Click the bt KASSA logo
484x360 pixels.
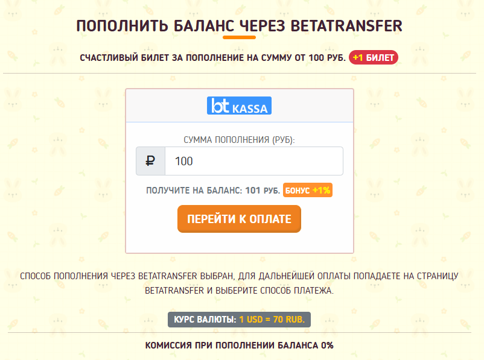click(x=239, y=106)
